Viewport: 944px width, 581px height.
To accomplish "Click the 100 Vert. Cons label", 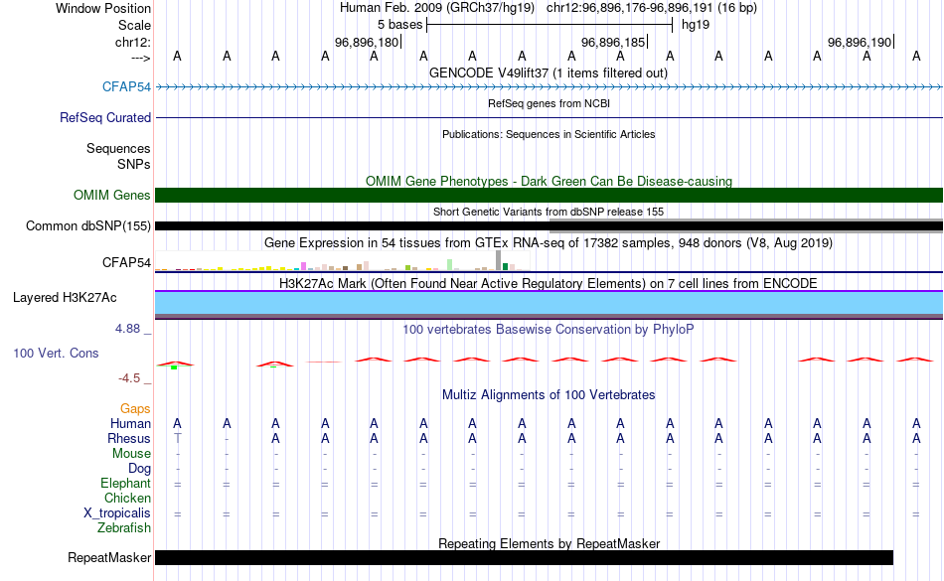I will [x=56, y=353].
